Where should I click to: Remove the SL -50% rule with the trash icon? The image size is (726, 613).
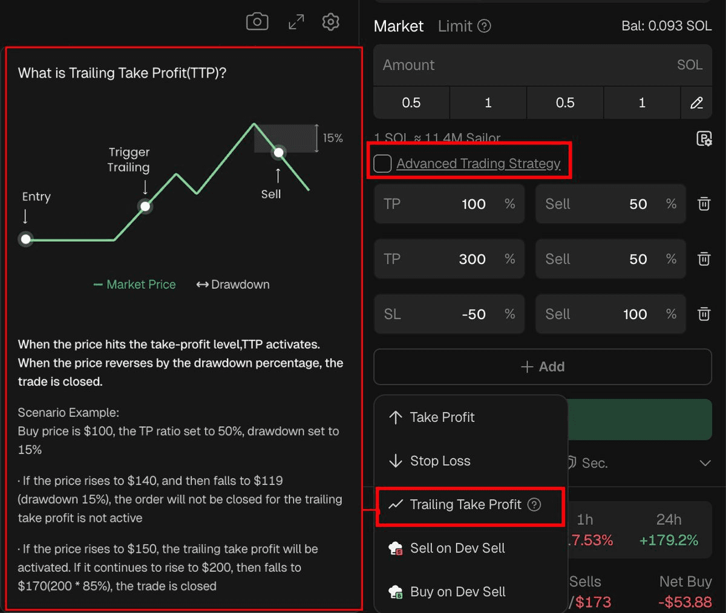click(x=704, y=314)
